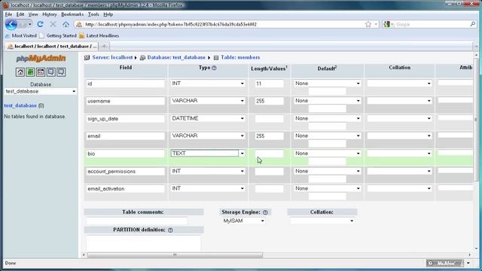Open the MySQL documentation sidebar icon
Image resolution: width=482 pixels, height=271 pixels.
coord(61,72)
